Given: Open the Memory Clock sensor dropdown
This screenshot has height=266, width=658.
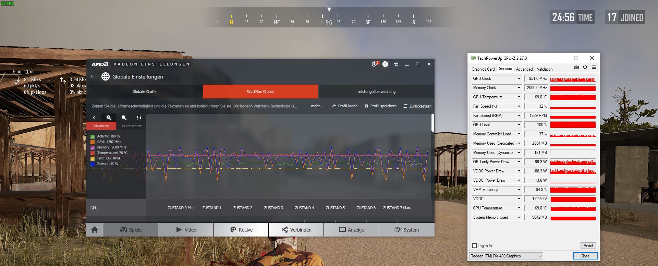Looking at the screenshot, I should [519, 88].
